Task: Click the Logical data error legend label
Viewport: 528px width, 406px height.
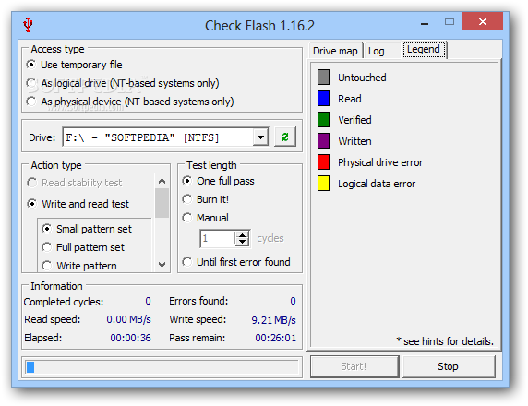Action: pyautogui.click(x=377, y=184)
